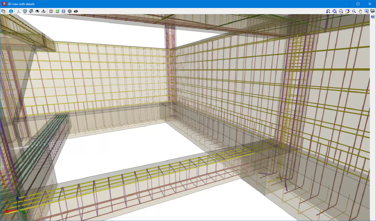The height and width of the screenshot is (221, 376).
Task: Choose the solid cube view icon
Action: point(25,11)
